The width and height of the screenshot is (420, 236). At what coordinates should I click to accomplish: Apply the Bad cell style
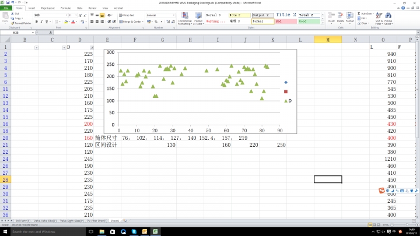(285, 21)
